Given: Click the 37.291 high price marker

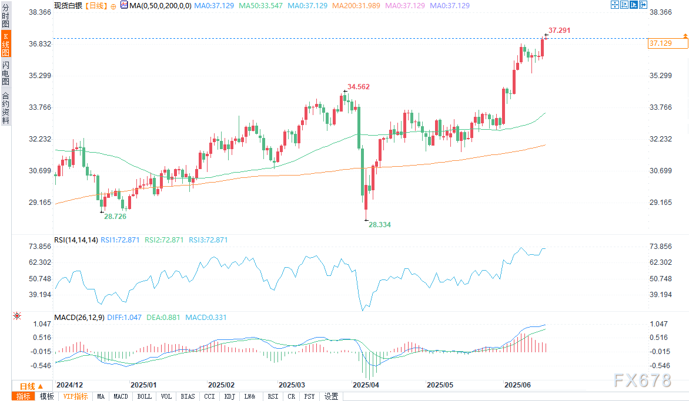Looking at the screenshot, I should tap(558, 30).
